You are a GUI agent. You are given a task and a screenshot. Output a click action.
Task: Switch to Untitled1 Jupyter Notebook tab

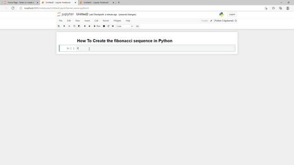96,3
